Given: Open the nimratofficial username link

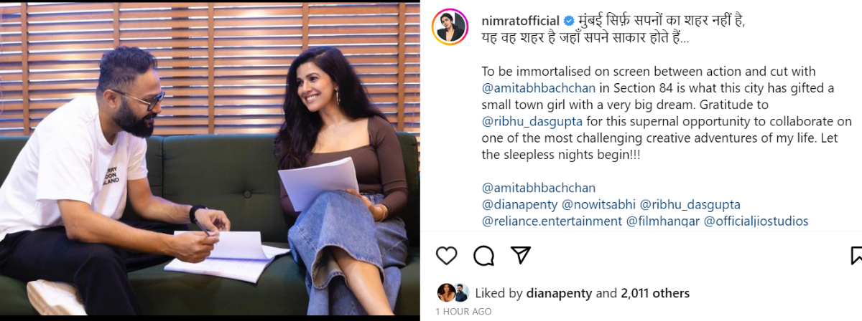Looking at the screenshot, I should [x=520, y=21].
